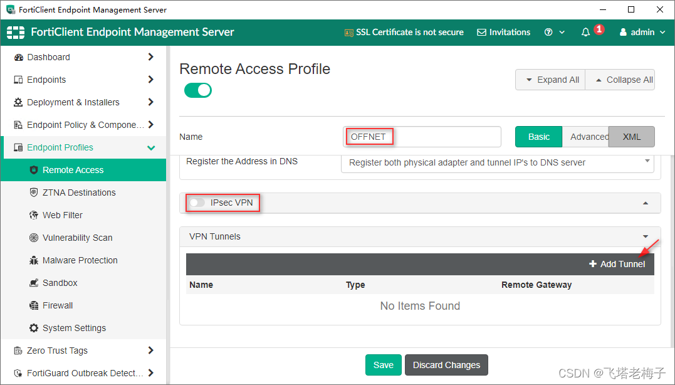Click the red notification badge showing 1
Screen dimensions: 675x385
[599, 29]
